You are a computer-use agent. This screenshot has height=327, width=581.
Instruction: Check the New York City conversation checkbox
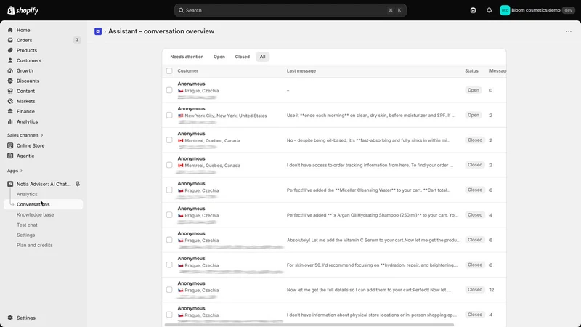click(x=169, y=116)
